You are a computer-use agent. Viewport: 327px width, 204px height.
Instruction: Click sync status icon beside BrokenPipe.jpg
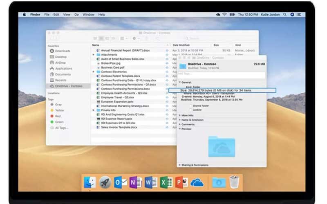pos(167,63)
